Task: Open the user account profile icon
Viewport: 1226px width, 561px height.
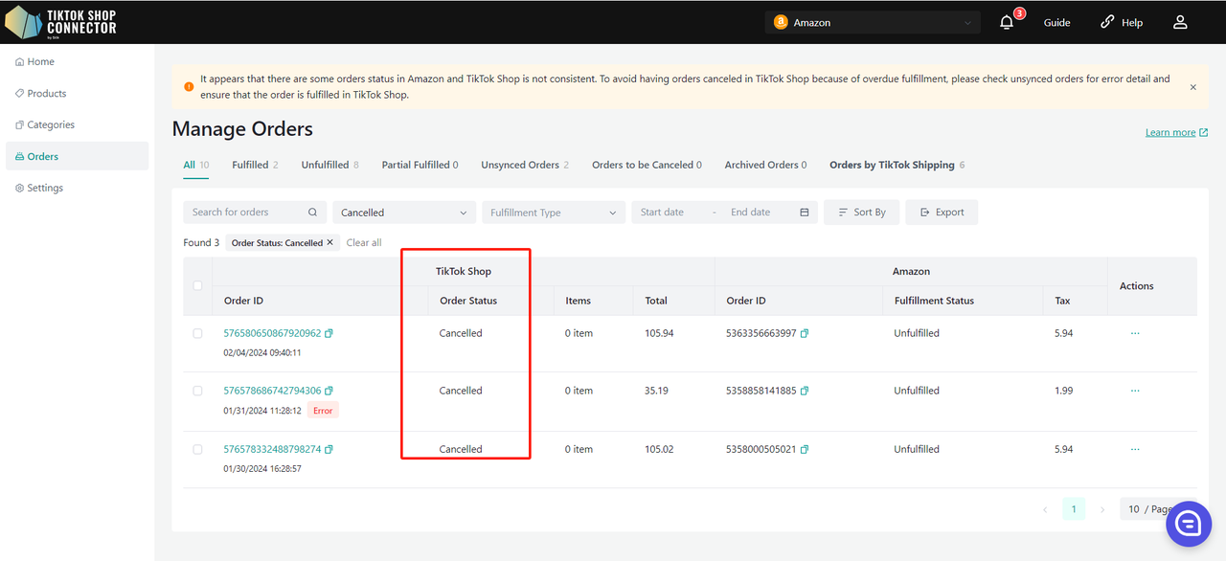Action: (1180, 22)
